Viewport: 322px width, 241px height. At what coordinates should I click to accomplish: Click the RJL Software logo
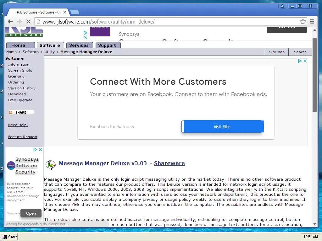pos(24,32)
